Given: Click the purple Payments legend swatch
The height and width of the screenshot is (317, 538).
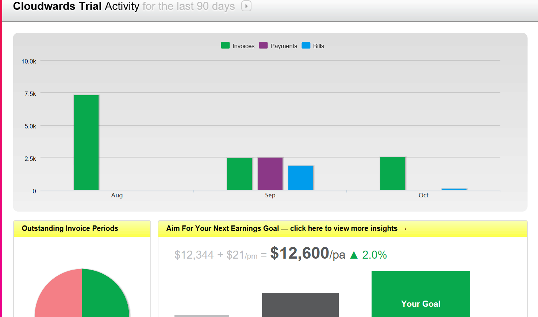Looking at the screenshot, I should [x=263, y=45].
